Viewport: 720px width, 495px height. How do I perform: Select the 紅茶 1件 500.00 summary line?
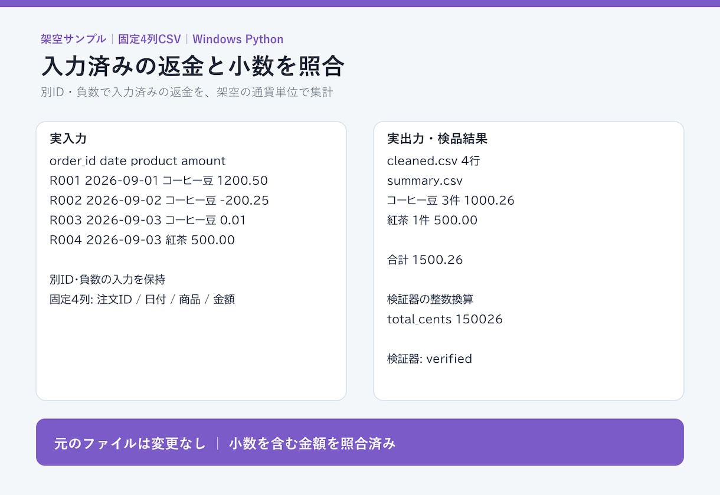pos(433,220)
